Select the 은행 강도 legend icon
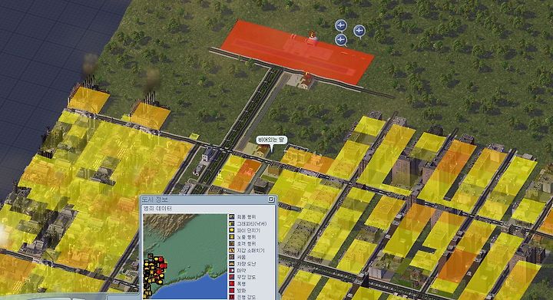Image resolution: width=553 pixels, height=300 pixels. point(232,297)
